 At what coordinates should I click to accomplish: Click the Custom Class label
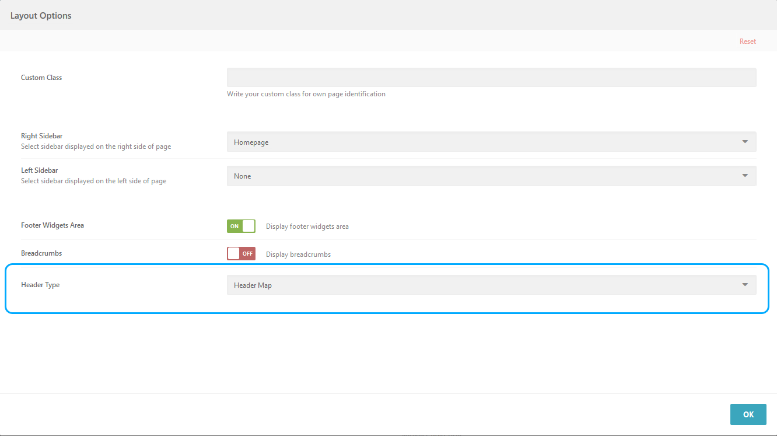41,78
